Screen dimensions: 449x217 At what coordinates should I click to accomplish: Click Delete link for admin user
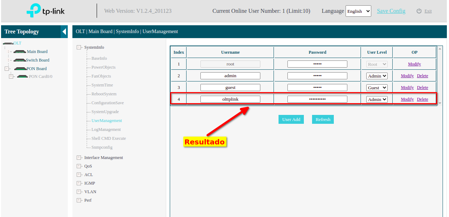coord(422,76)
